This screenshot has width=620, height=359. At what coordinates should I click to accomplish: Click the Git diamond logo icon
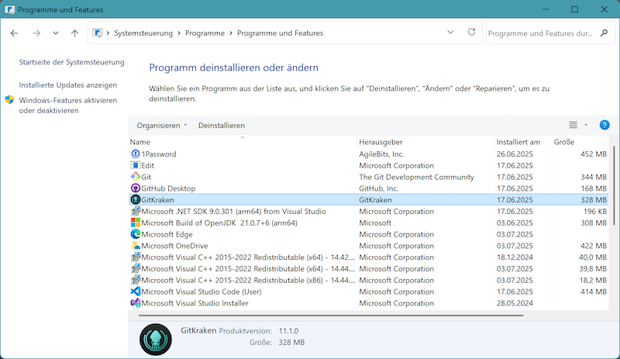coord(135,177)
